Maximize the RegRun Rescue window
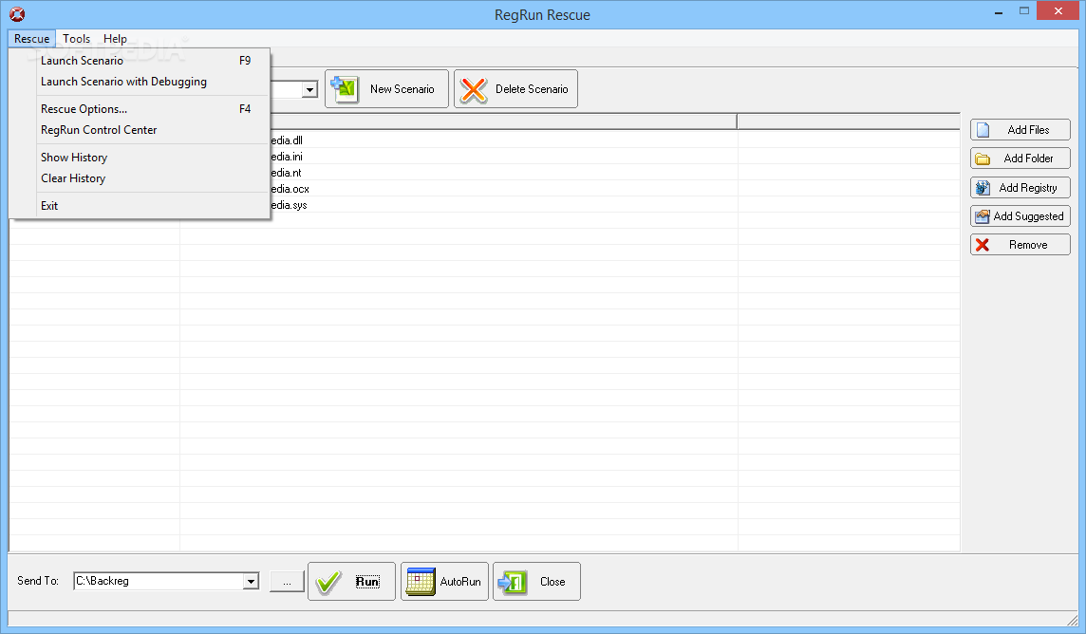The image size is (1086, 634). pos(1023,11)
